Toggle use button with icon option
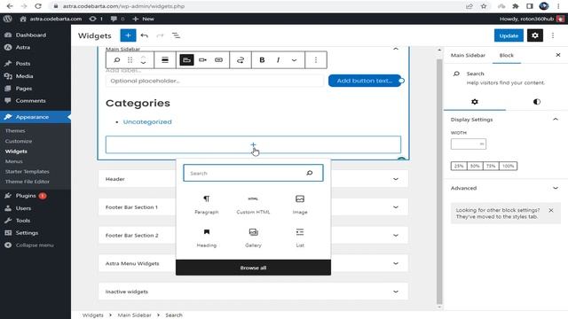568x319 pixels. coord(218,60)
